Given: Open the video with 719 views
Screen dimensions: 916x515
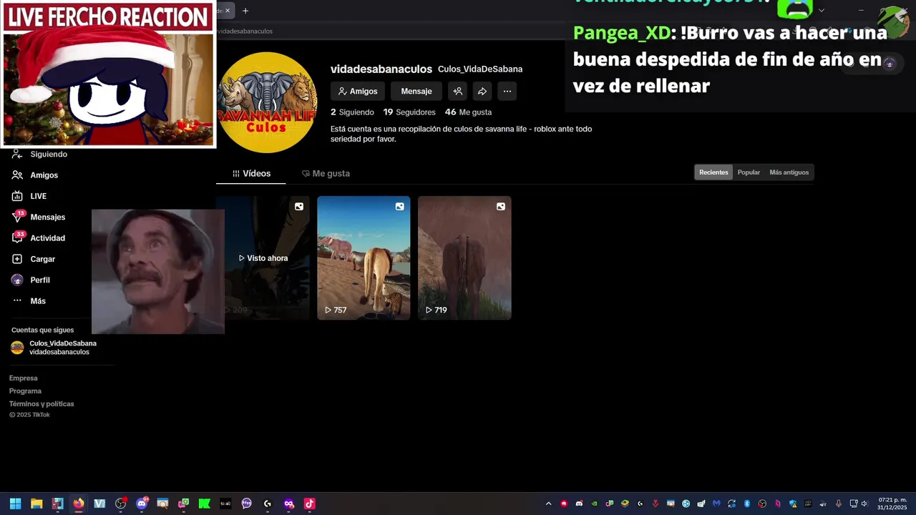Looking at the screenshot, I should click(464, 257).
